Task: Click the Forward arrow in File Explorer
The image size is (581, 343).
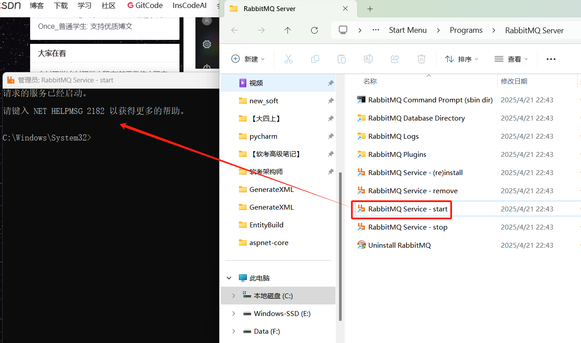Action: (261, 30)
